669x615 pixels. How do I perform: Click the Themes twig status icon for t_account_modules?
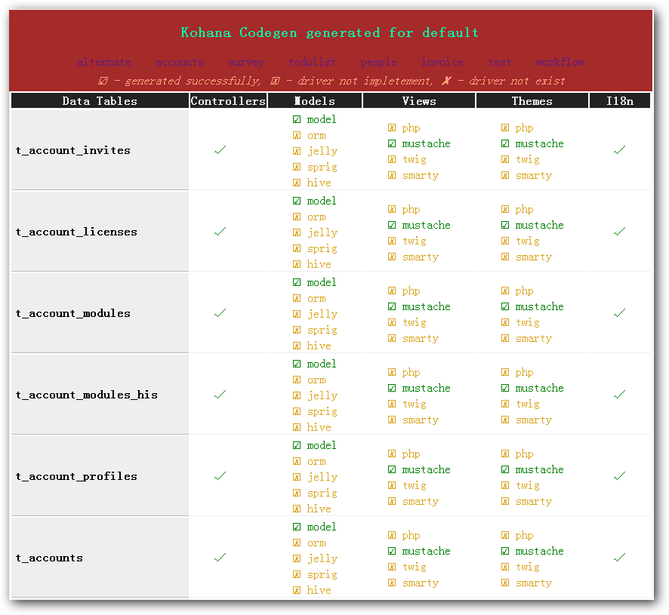505,322
